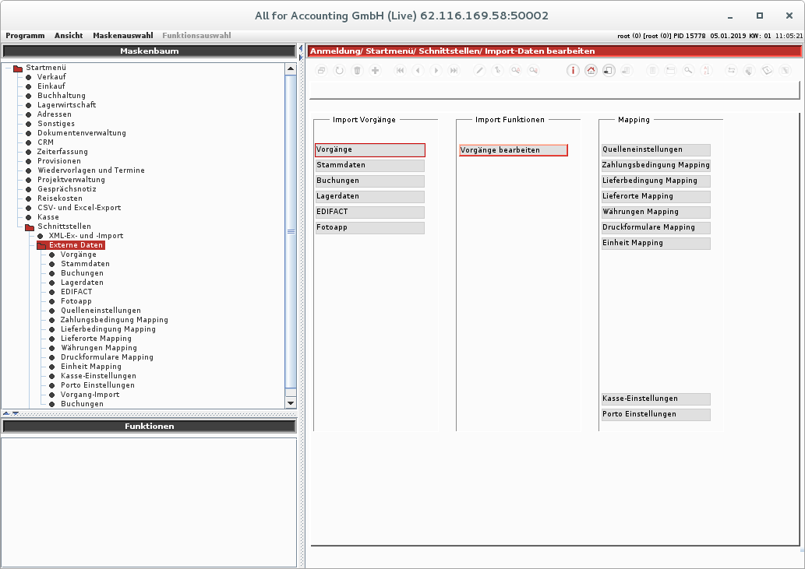Click the empty input field below the toolbar
805x569 pixels.
[x=554, y=90]
